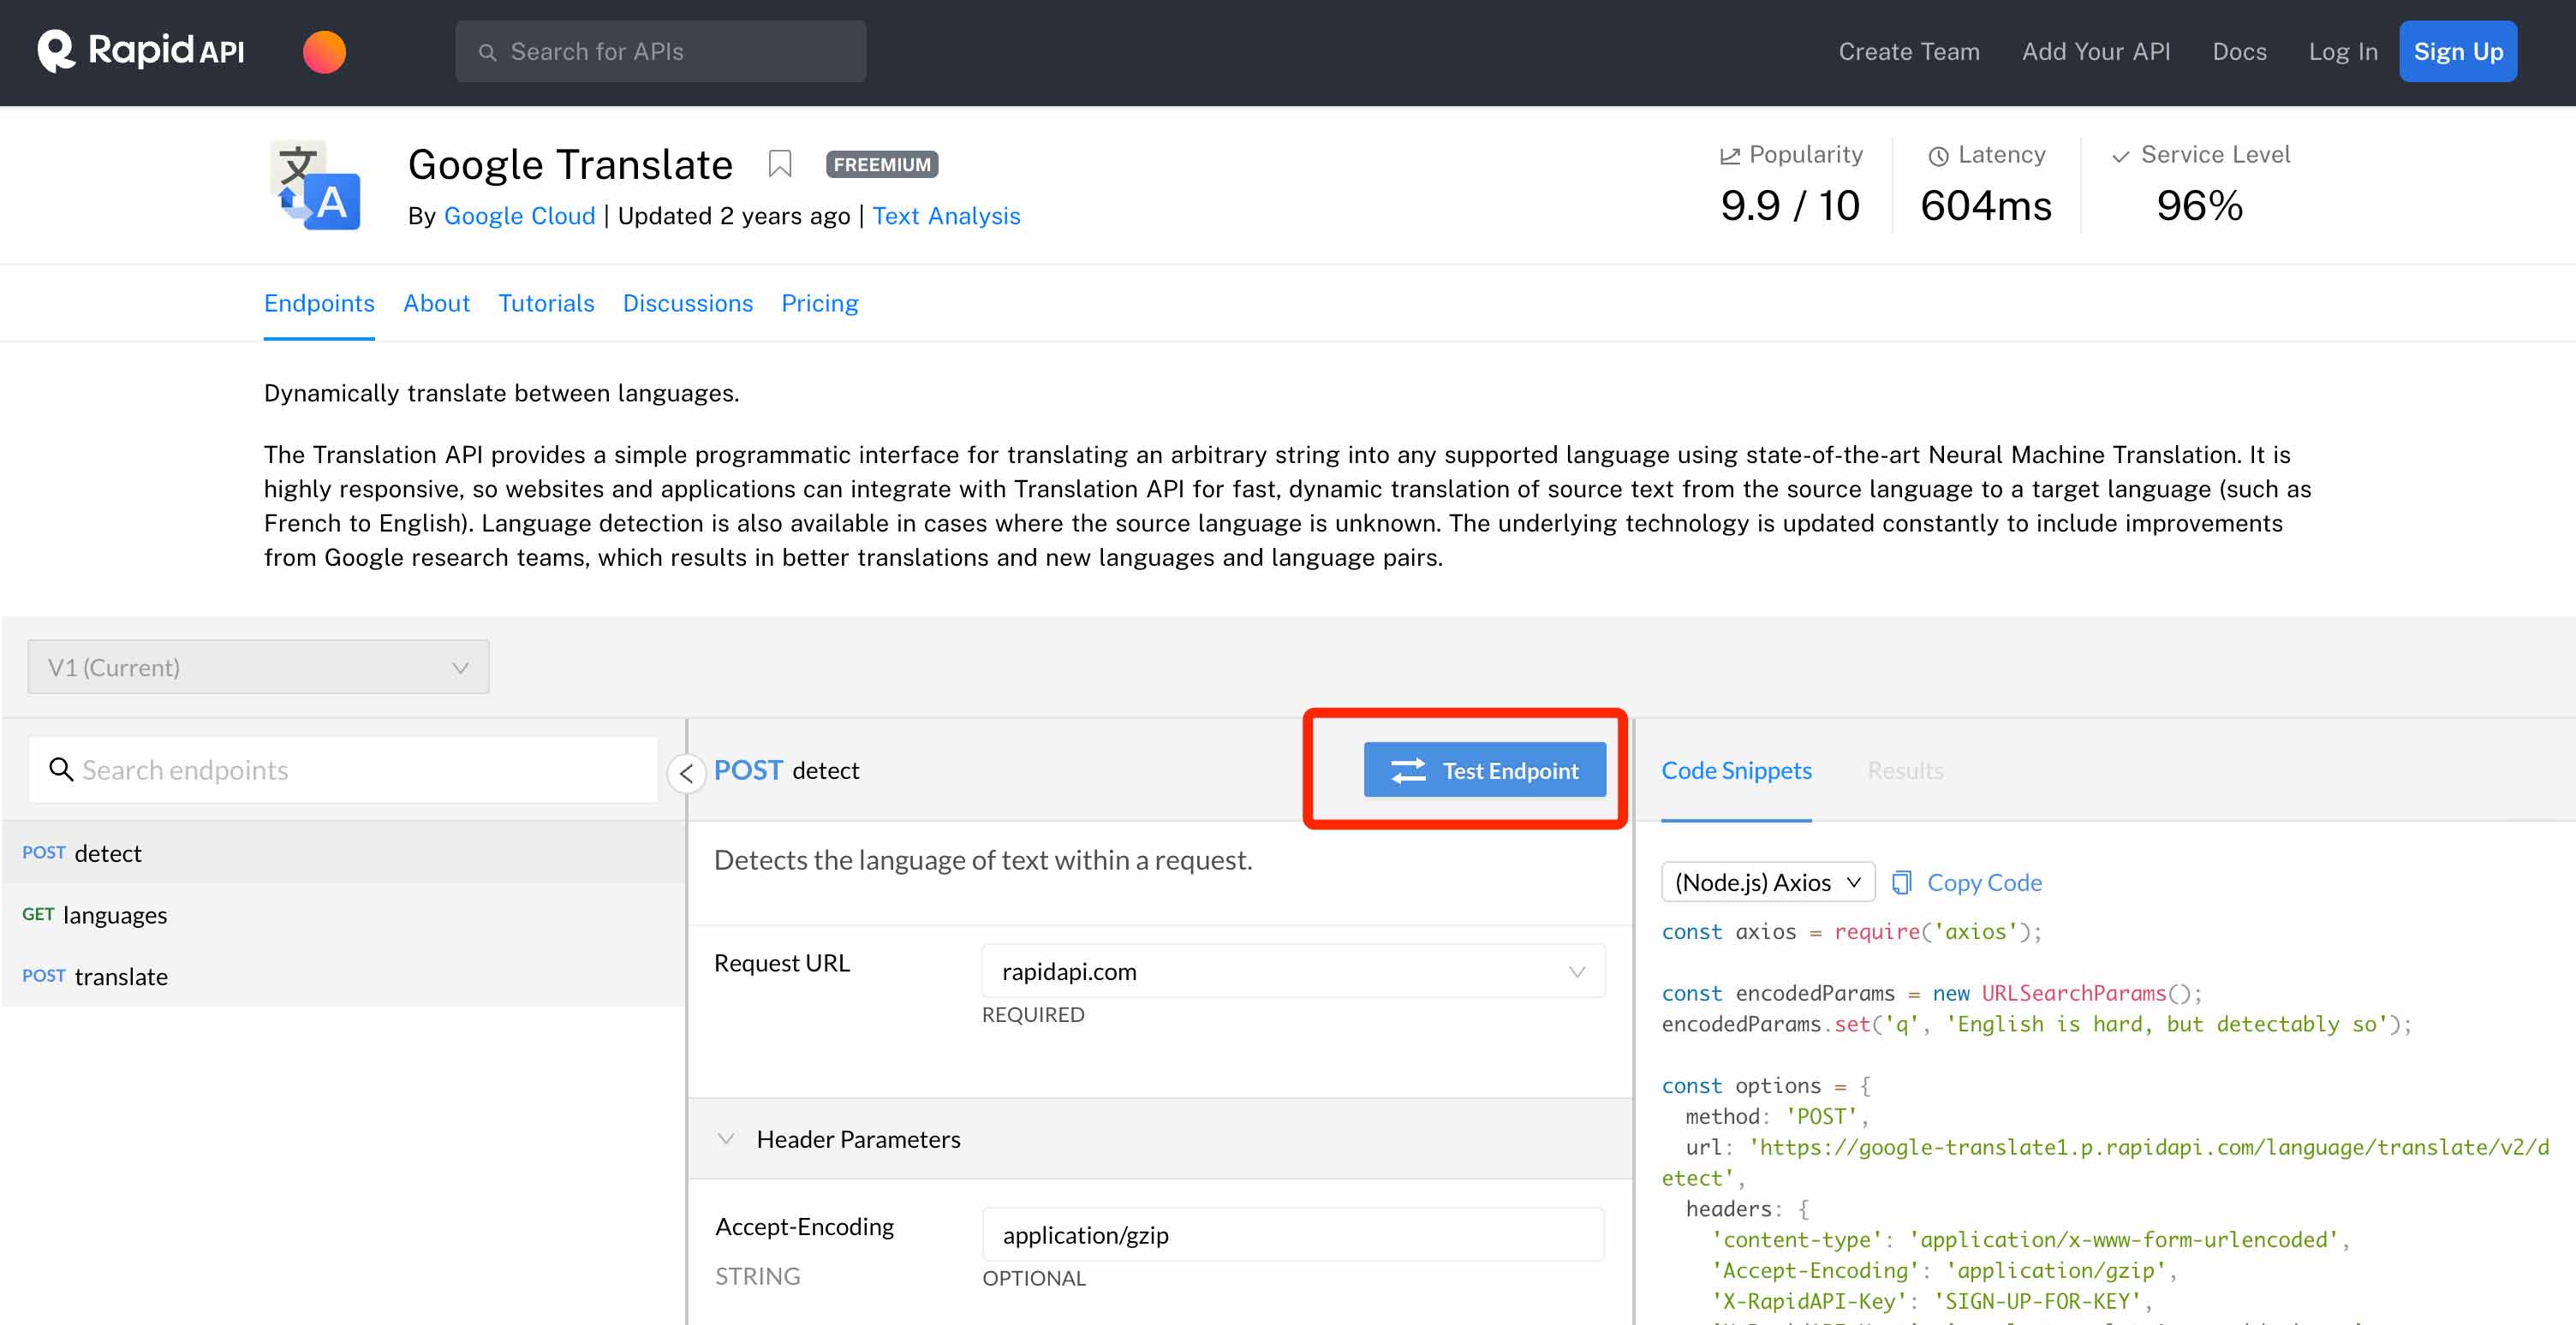Bookmark the Google Translate API

(780, 163)
